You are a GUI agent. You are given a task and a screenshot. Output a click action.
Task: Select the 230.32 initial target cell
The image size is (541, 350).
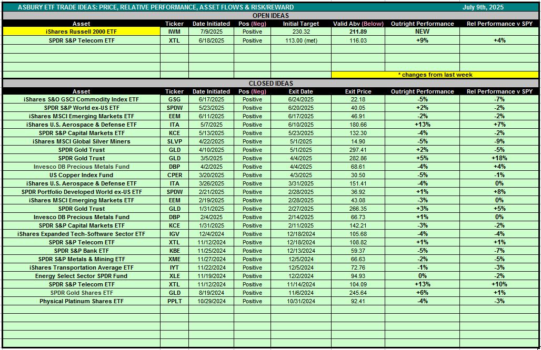(300, 32)
